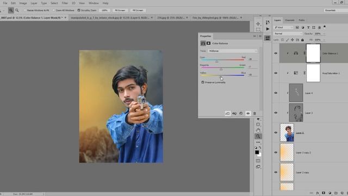
Task: Add layer mask icon at Layers bottom
Action: pos(324,193)
